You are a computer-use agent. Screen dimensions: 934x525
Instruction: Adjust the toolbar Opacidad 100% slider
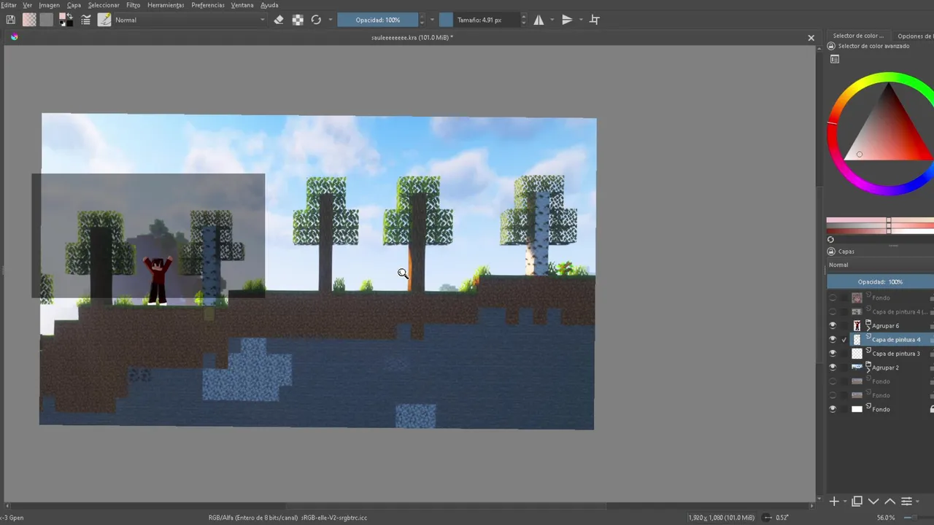click(377, 20)
